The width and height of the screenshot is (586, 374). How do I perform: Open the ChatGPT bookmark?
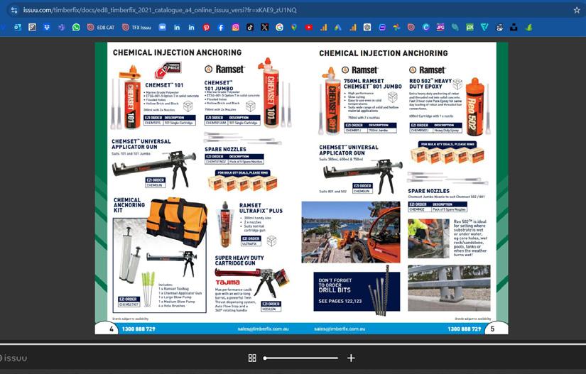[x=367, y=27]
